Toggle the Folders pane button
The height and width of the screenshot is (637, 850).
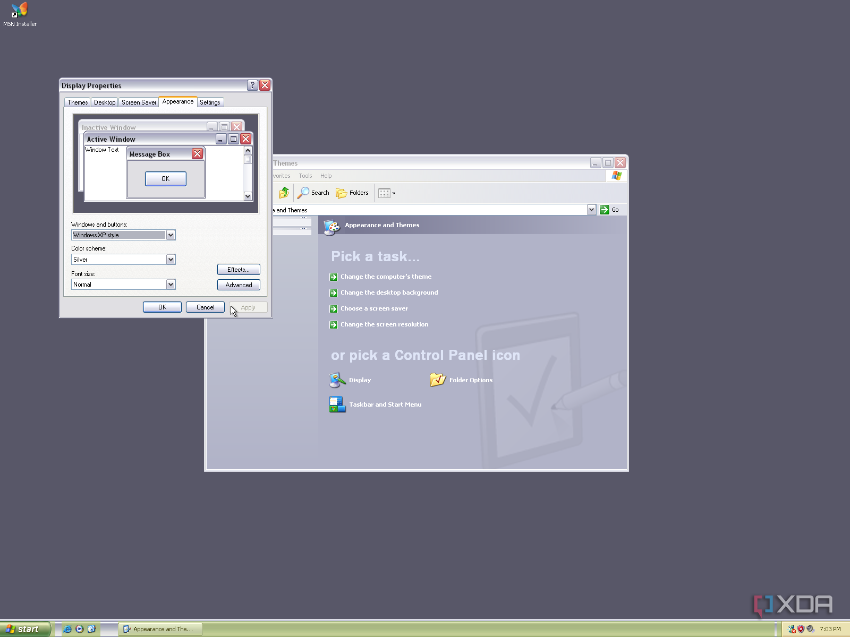click(x=352, y=193)
